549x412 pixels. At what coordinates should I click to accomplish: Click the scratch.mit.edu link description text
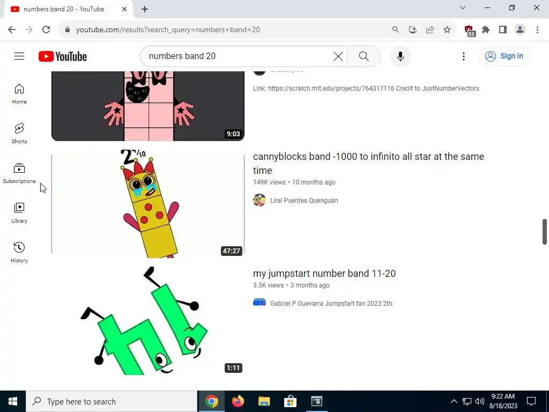(x=367, y=89)
